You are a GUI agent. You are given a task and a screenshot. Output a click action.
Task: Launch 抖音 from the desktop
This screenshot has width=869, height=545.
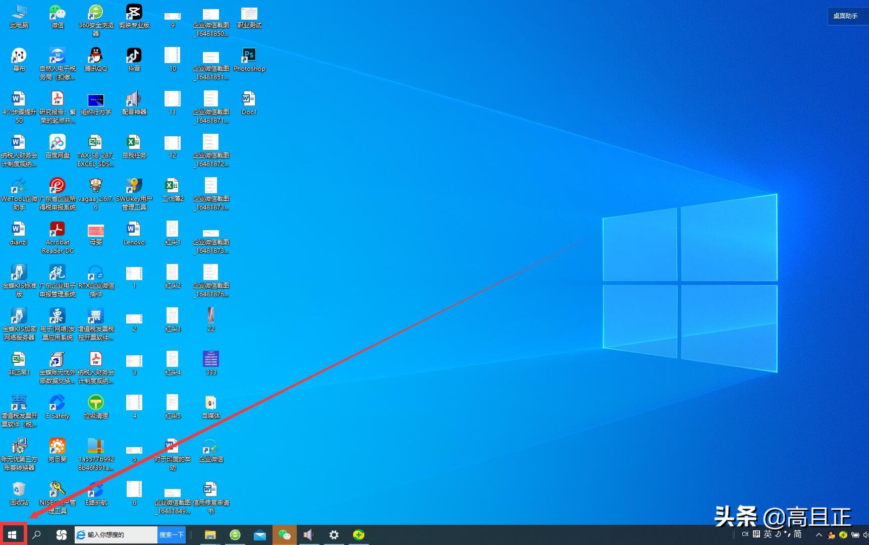tap(133, 56)
